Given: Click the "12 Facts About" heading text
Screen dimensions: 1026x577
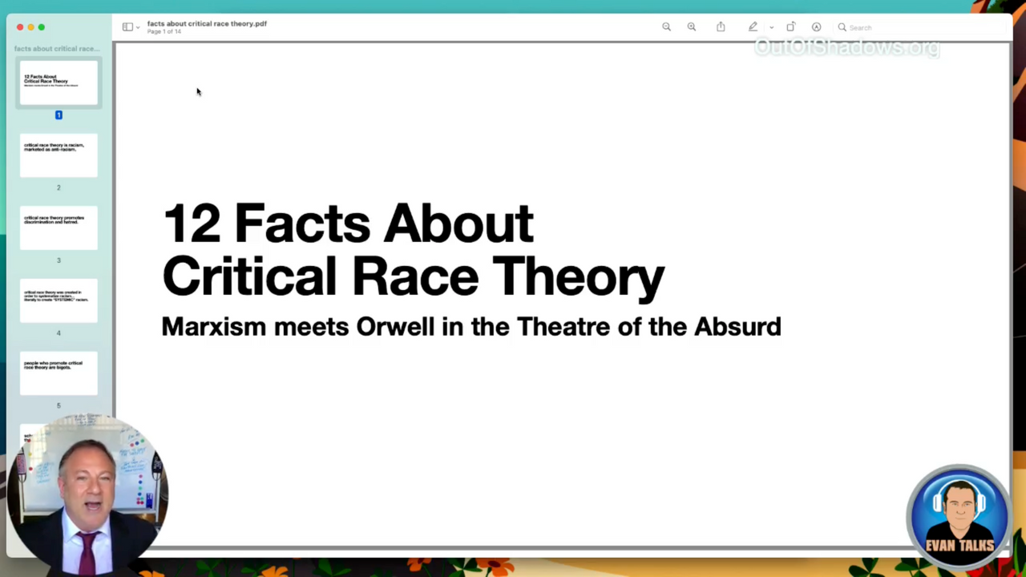Looking at the screenshot, I should 348,224.
